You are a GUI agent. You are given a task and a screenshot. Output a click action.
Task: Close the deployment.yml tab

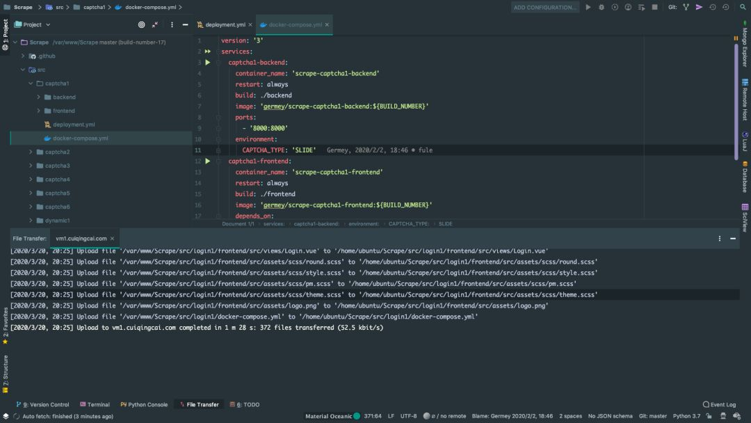pos(250,24)
